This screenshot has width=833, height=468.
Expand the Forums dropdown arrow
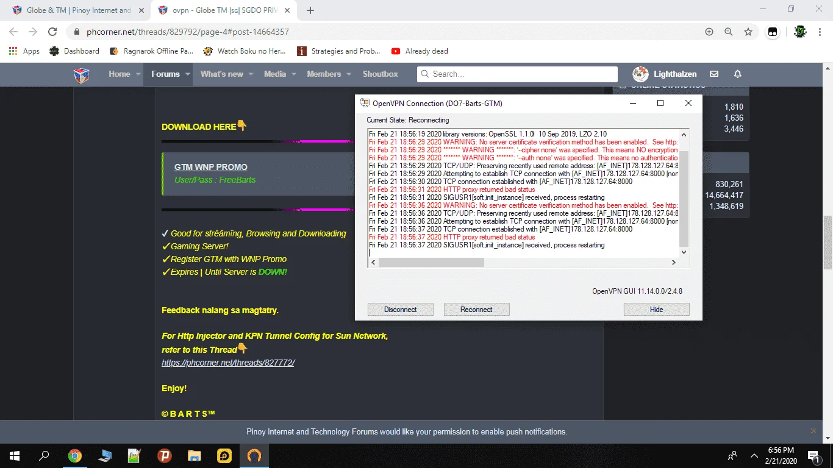point(187,74)
